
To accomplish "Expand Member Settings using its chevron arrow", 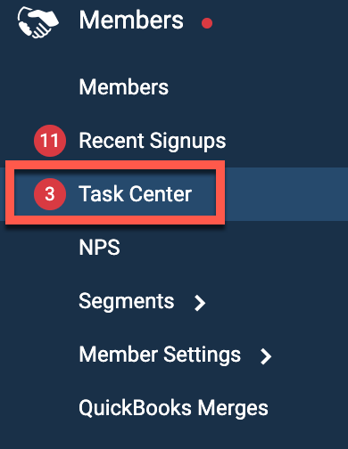I will point(266,356).
